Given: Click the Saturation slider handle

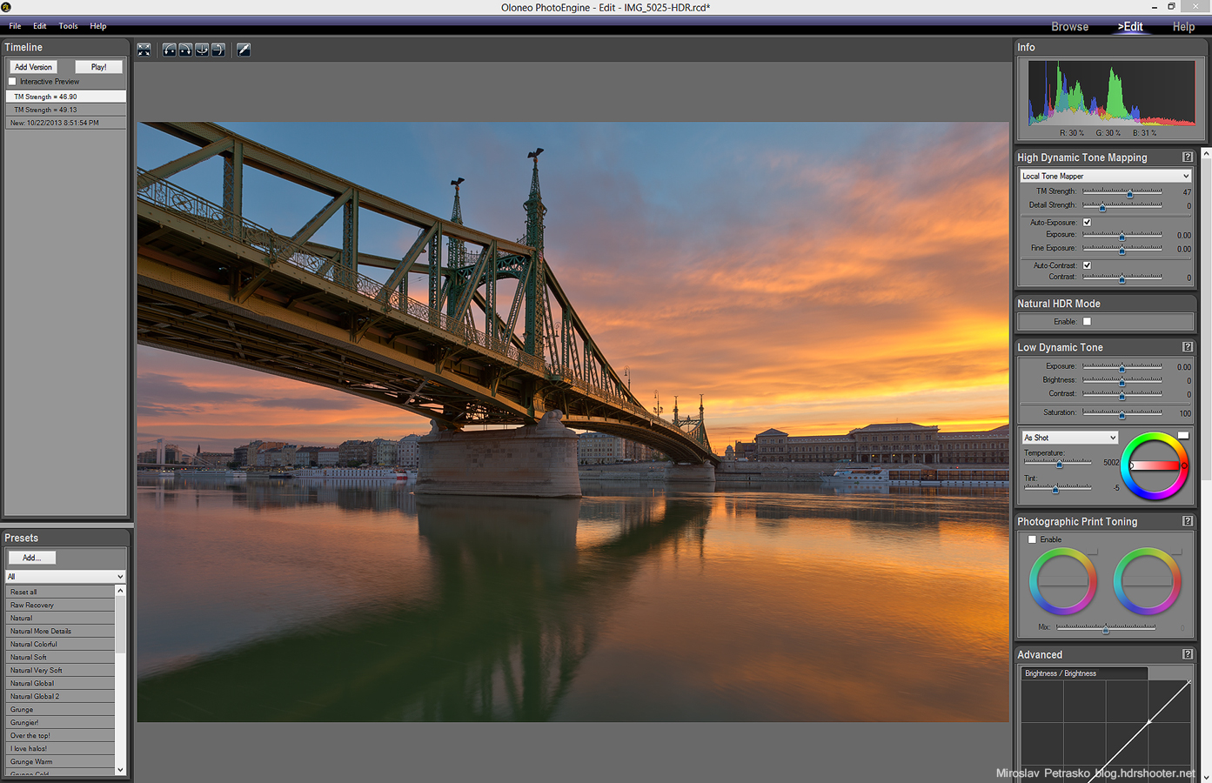Looking at the screenshot, I should click(1122, 414).
